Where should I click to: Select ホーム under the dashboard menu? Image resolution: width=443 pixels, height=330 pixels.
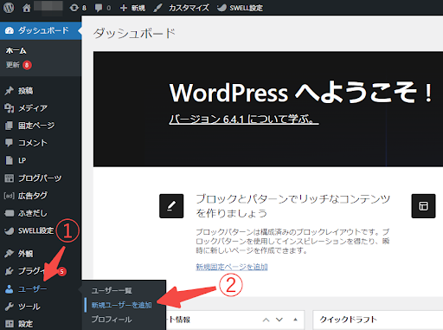[x=16, y=51]
